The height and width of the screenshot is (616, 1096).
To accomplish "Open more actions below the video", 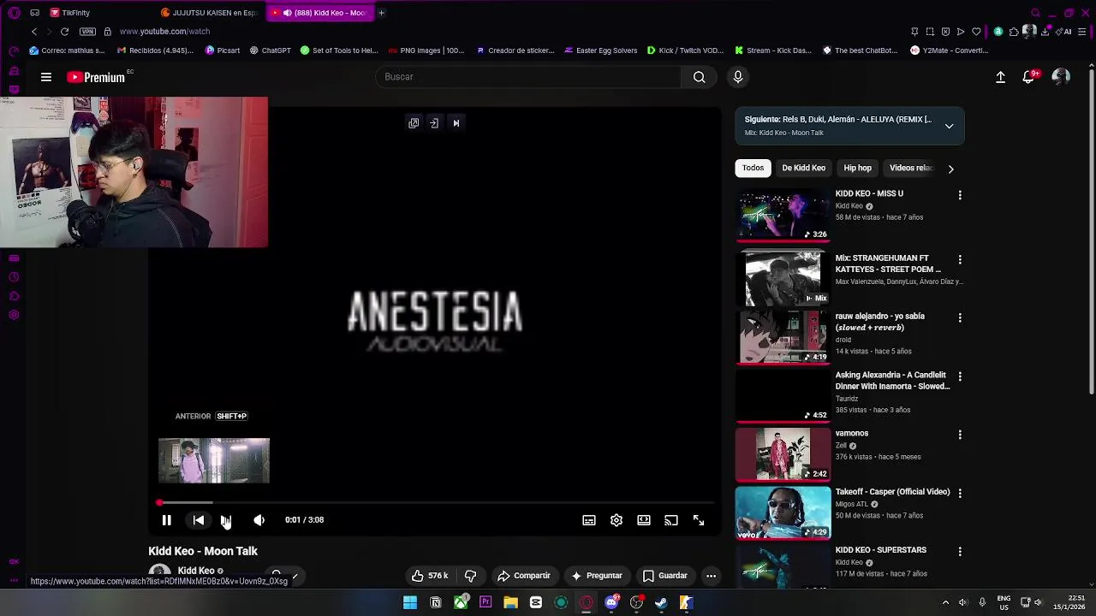I will coord(711,576).
